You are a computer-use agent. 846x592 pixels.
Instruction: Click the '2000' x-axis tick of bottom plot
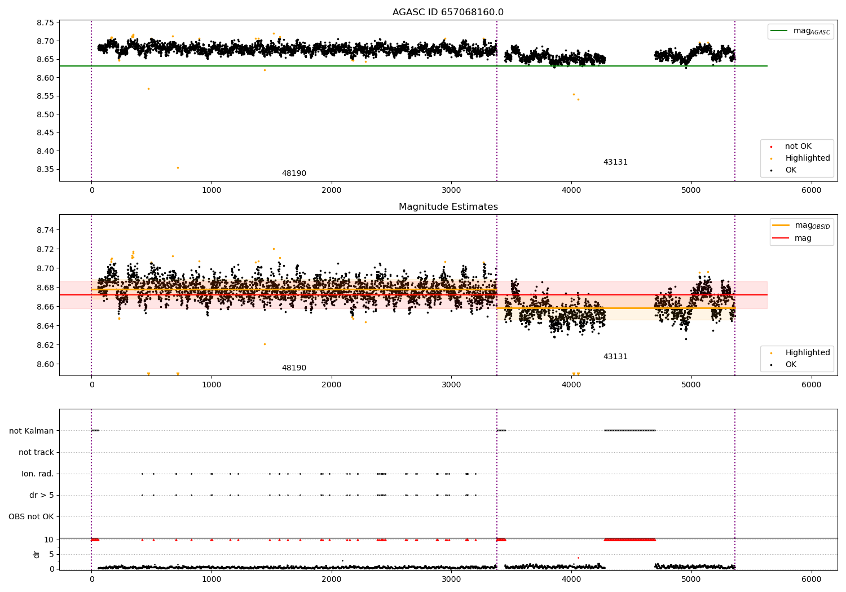tap(332, 579)
